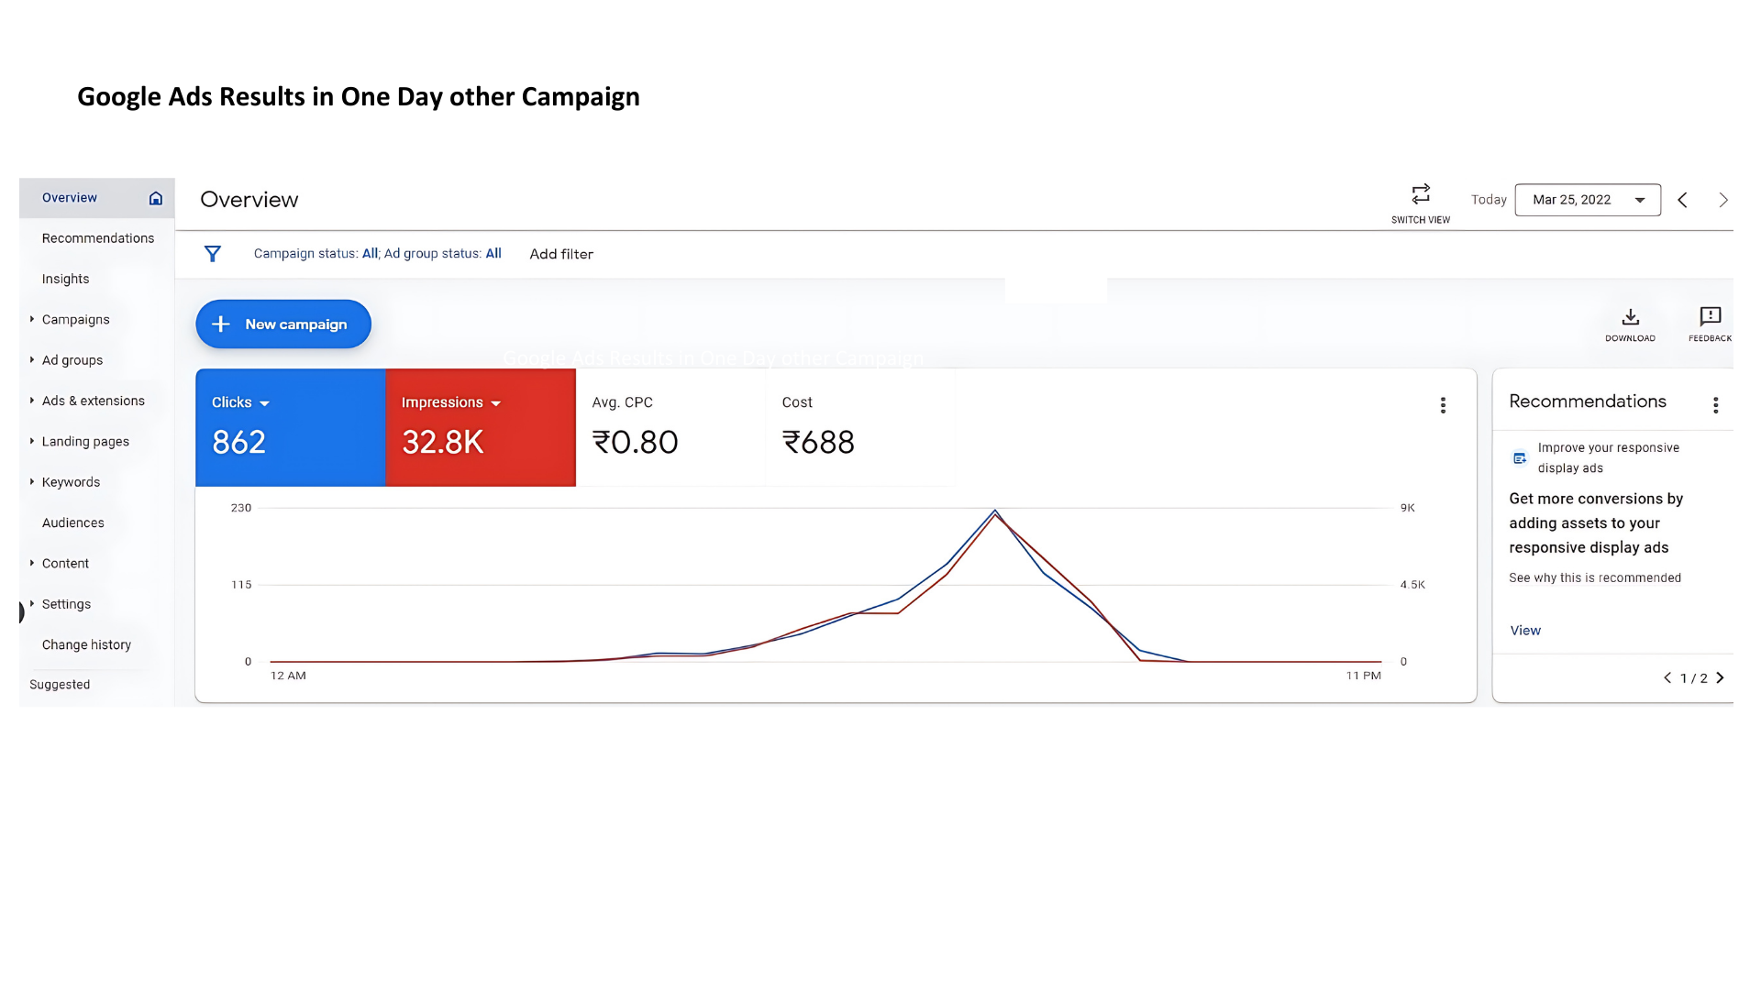Go to previous date with left arrow
This screenshot has width=1761, height=990.
tap(1682, 200)
